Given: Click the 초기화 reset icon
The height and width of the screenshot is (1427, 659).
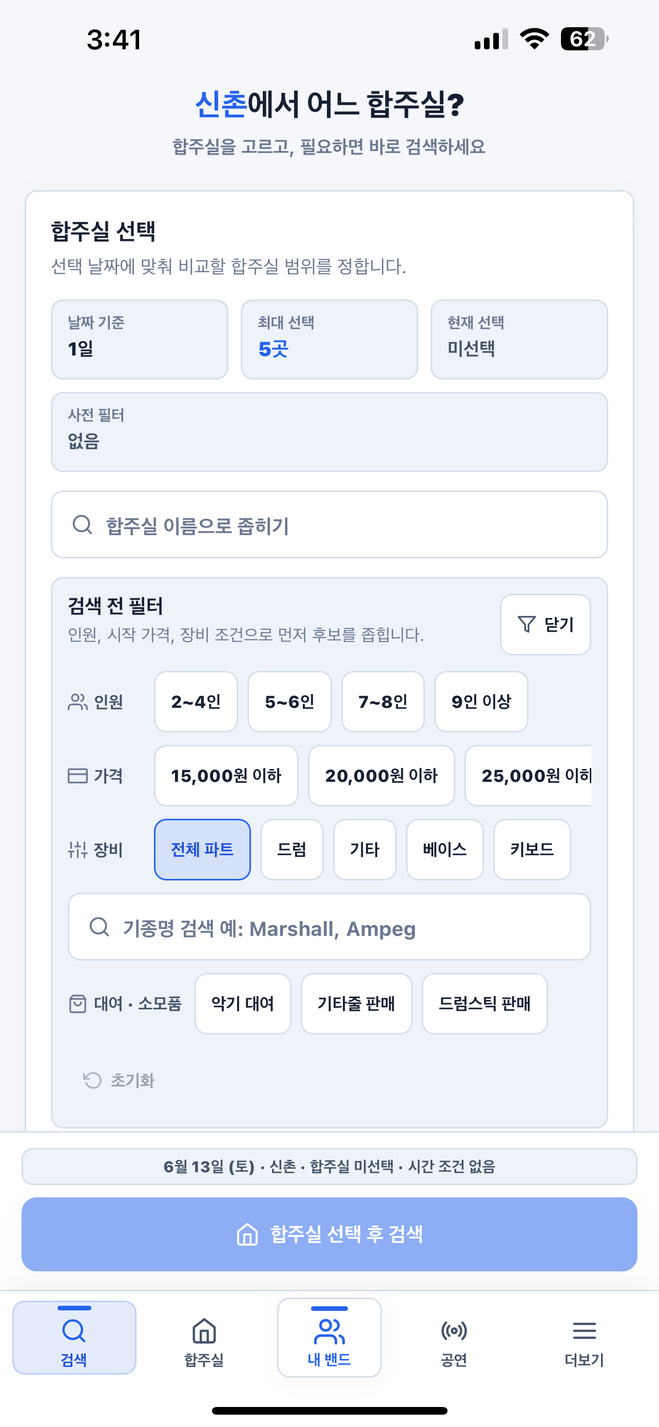Looking at the screenshot, I should 92,1080.
